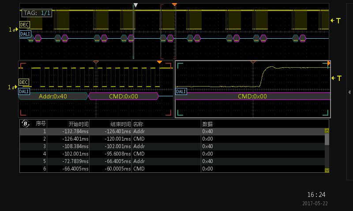Click the DEC label in the overview waveform
This screenshot has width=353, height=211.
(25, 25)
